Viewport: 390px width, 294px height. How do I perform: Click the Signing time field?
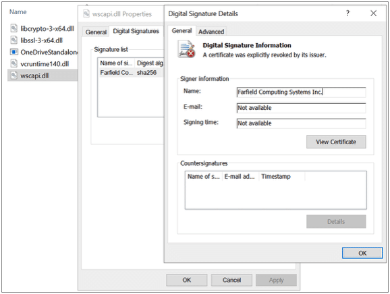[x=301, y=123]
